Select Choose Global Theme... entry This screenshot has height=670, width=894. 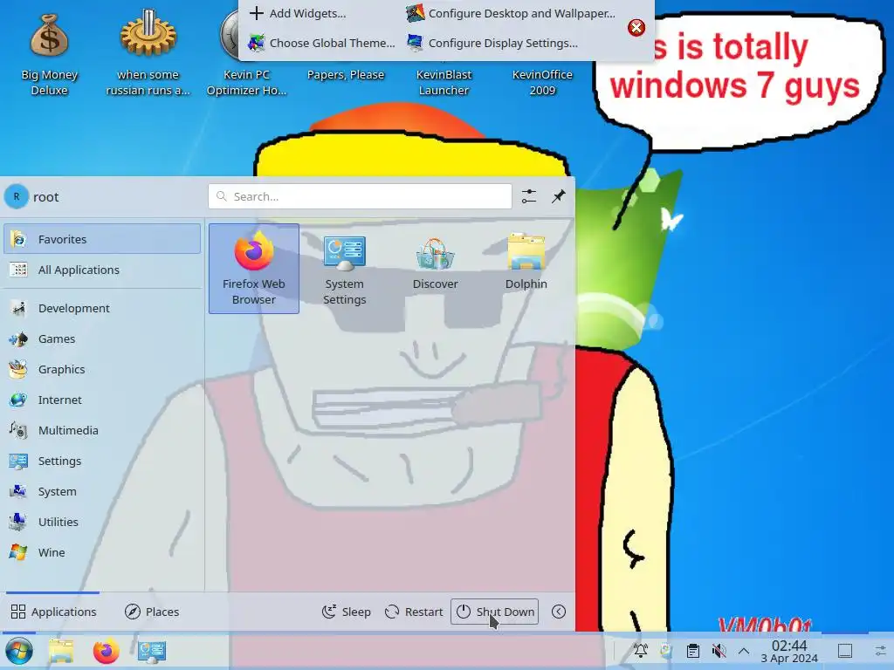(x=321, y=43)
